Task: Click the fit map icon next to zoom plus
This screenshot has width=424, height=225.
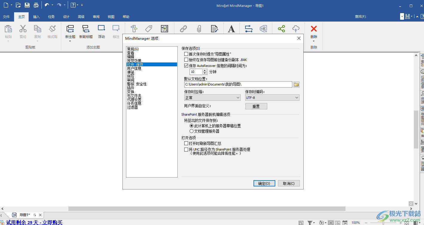Action: (x=407, y=223)
